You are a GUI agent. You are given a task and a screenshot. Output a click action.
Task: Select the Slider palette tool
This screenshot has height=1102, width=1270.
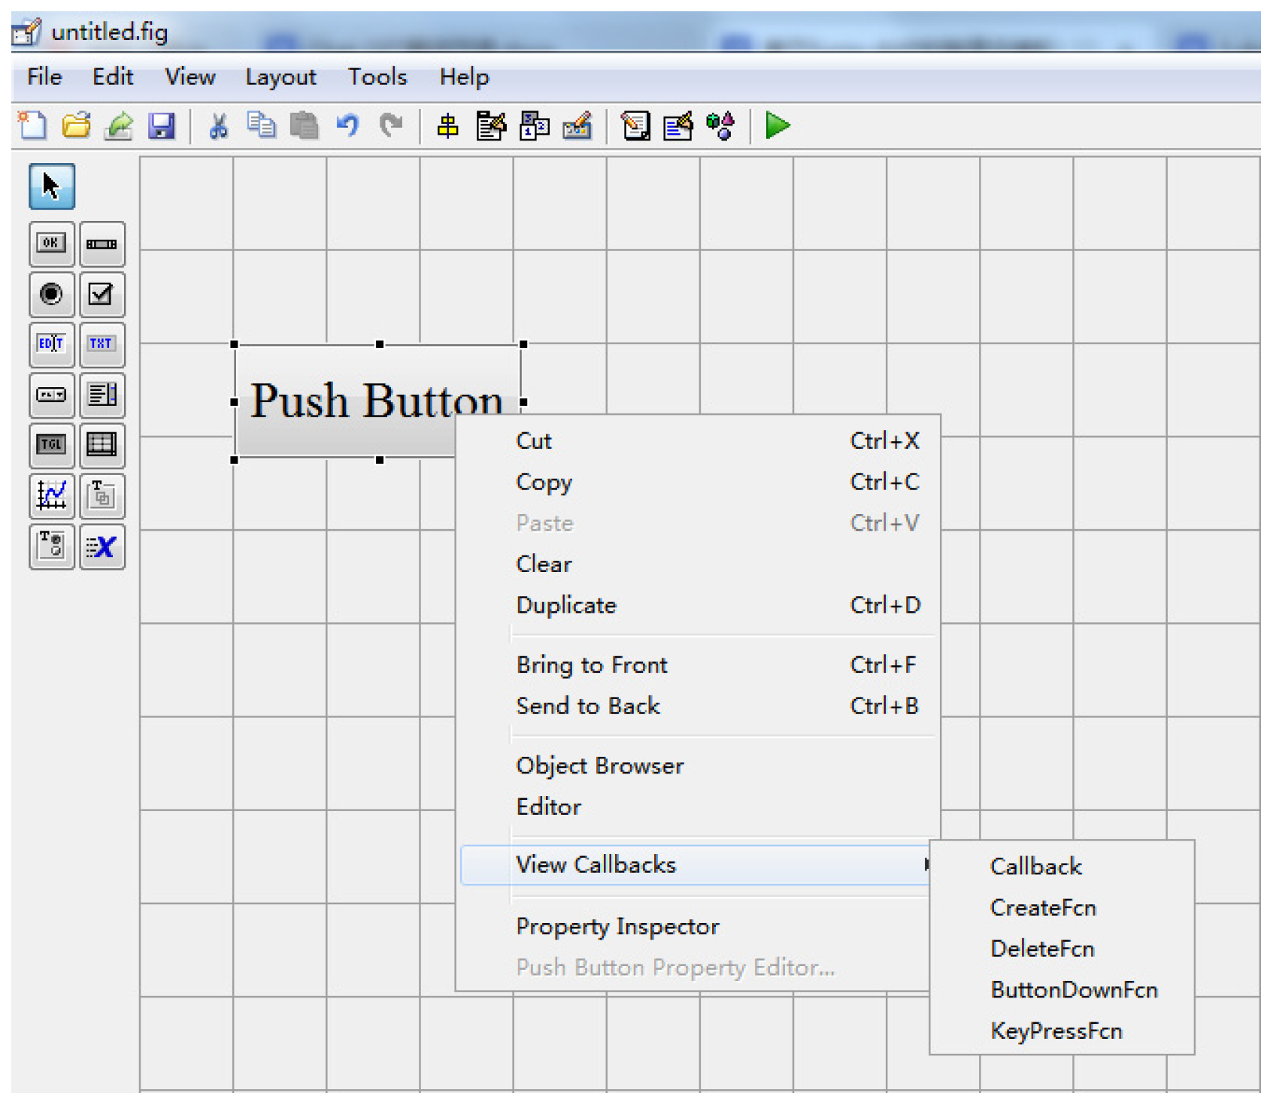[102, 244]
